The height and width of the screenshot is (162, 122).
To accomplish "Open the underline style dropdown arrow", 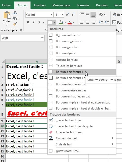I will 43,22.
